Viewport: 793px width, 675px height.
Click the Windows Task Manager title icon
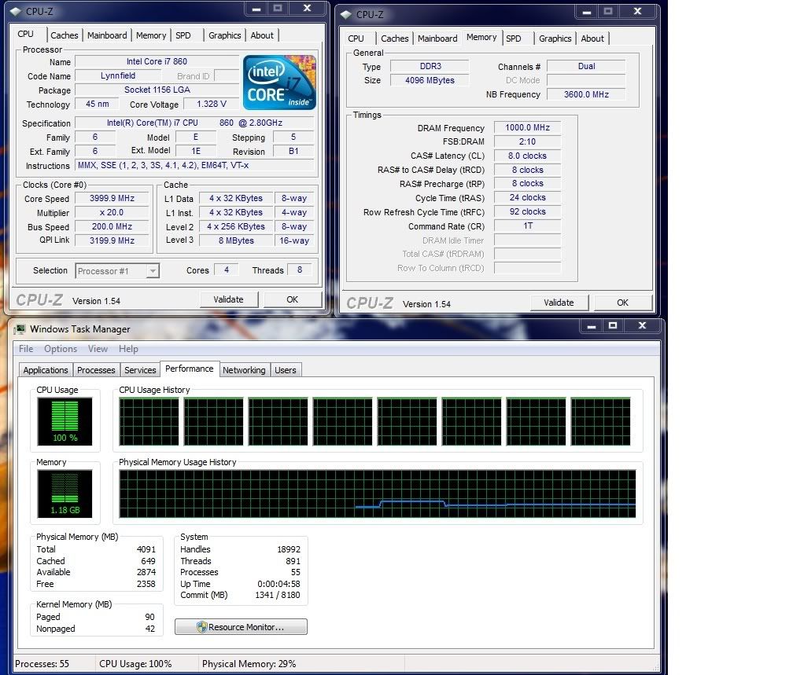pos(20,329)
